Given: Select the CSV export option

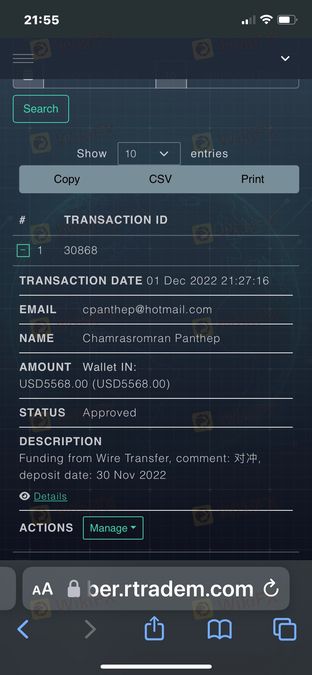Looking at the screenshot, I should pos(160,179).
